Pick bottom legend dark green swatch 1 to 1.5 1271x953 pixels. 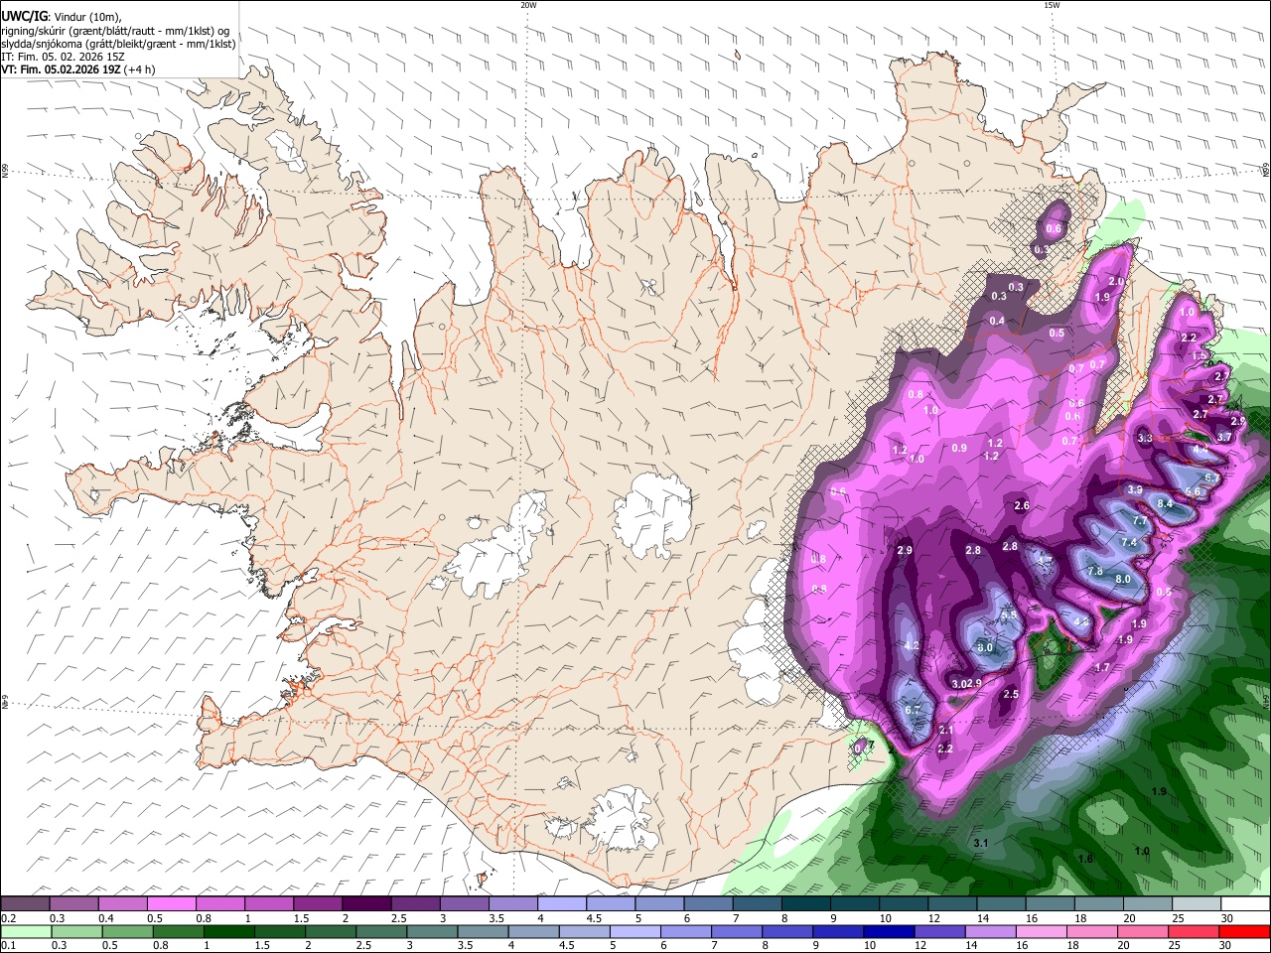(228, 931)
